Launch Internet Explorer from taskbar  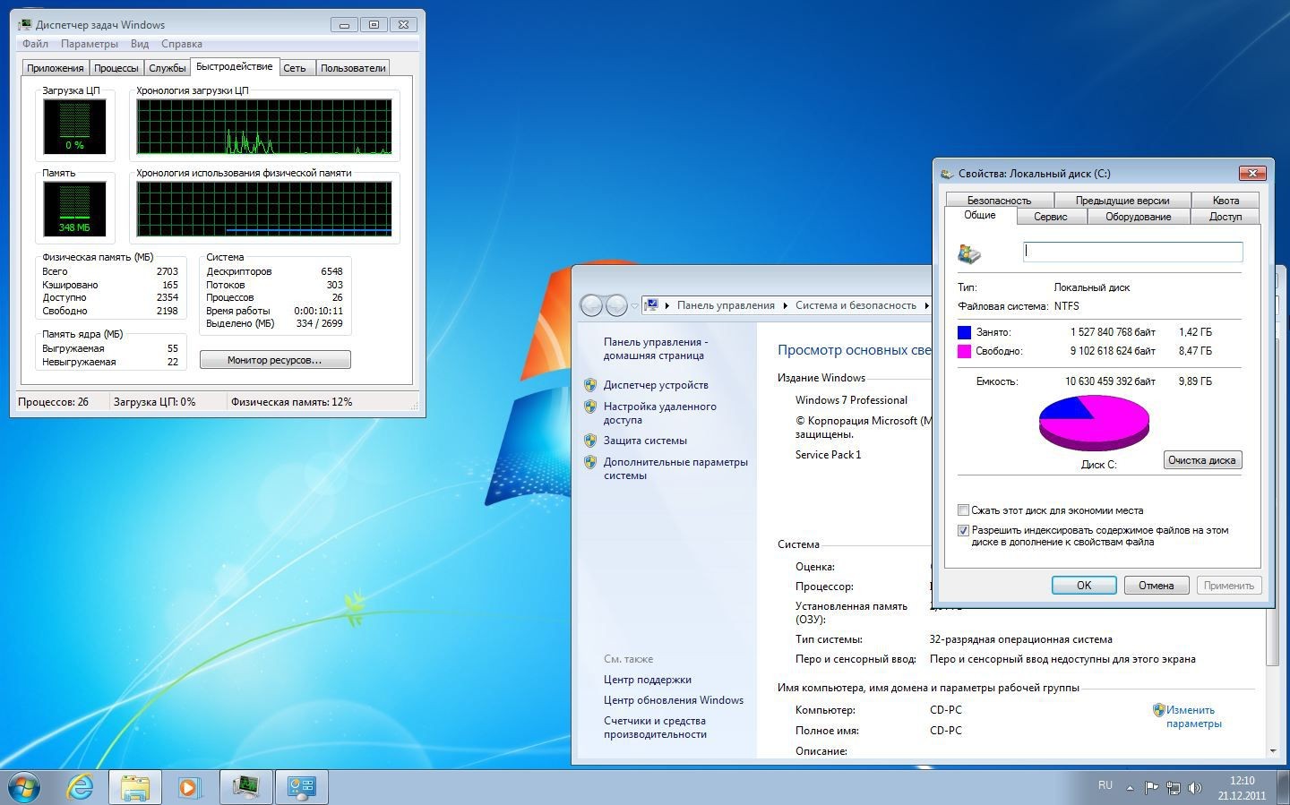pos(81,787)
